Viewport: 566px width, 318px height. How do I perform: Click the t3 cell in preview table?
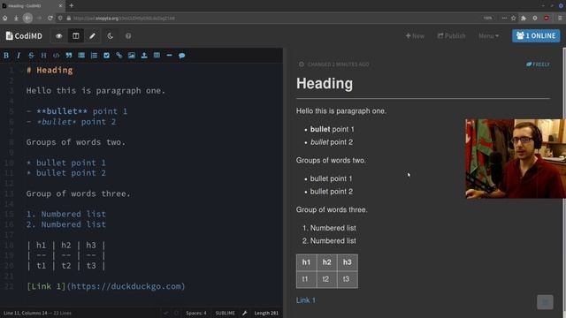(x=348, y=279)
